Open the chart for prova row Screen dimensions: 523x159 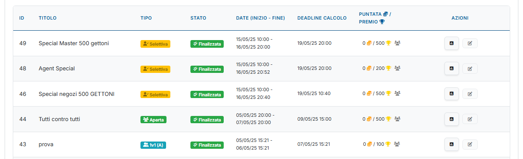(x=452, y=144)
